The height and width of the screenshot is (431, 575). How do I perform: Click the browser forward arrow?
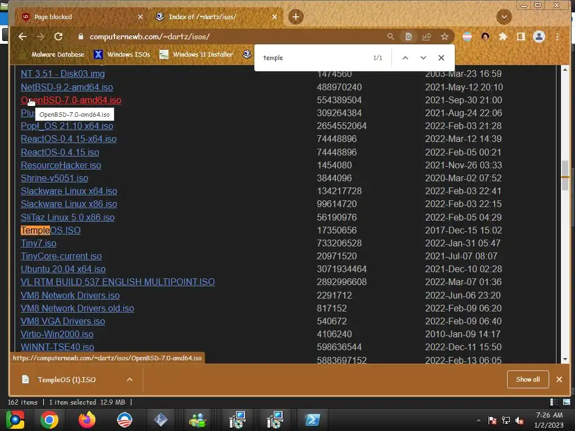[x=40, y=36]
